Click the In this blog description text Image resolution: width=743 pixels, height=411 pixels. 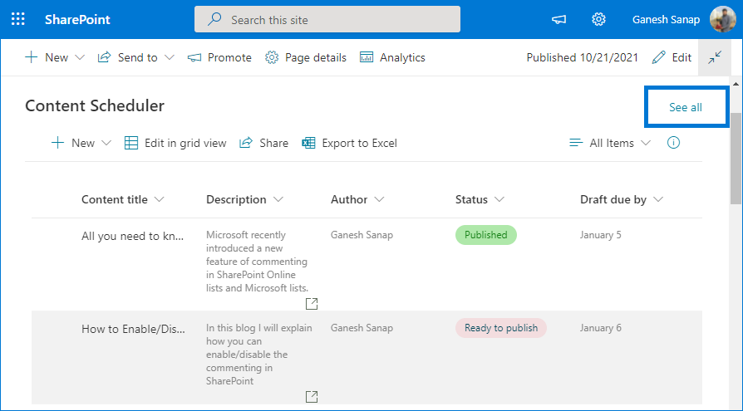pyautogui.click(x=258, y=355)
